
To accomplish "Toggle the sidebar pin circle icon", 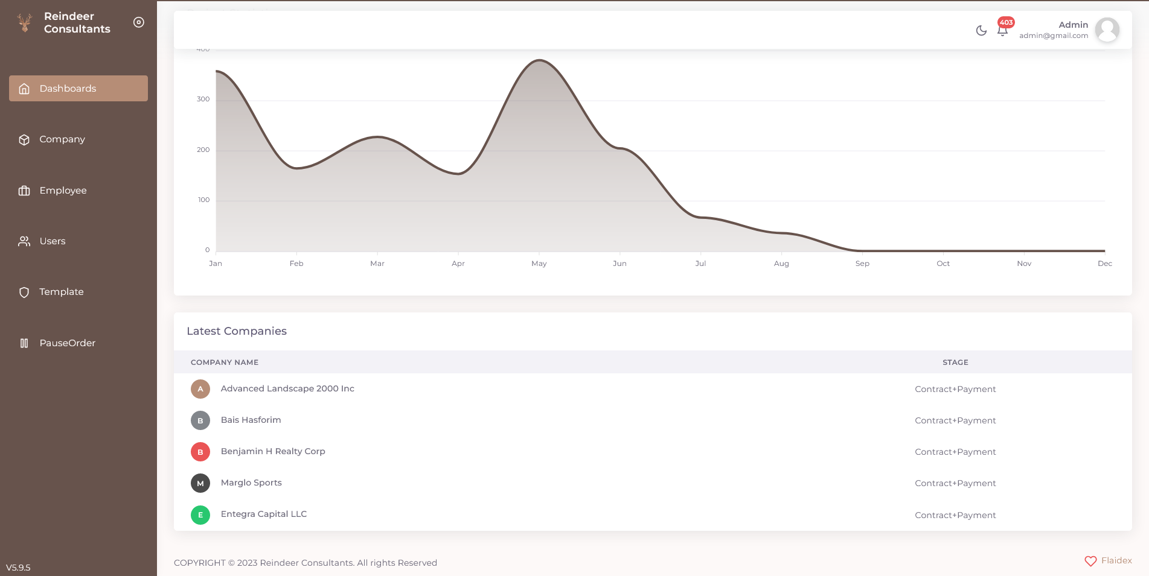I will (139, 22).
